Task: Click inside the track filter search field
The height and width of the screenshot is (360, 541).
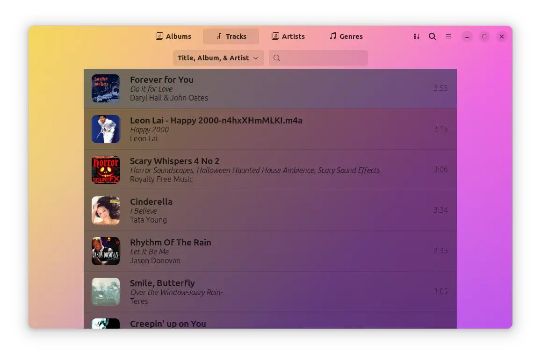Action: (323, 58)
